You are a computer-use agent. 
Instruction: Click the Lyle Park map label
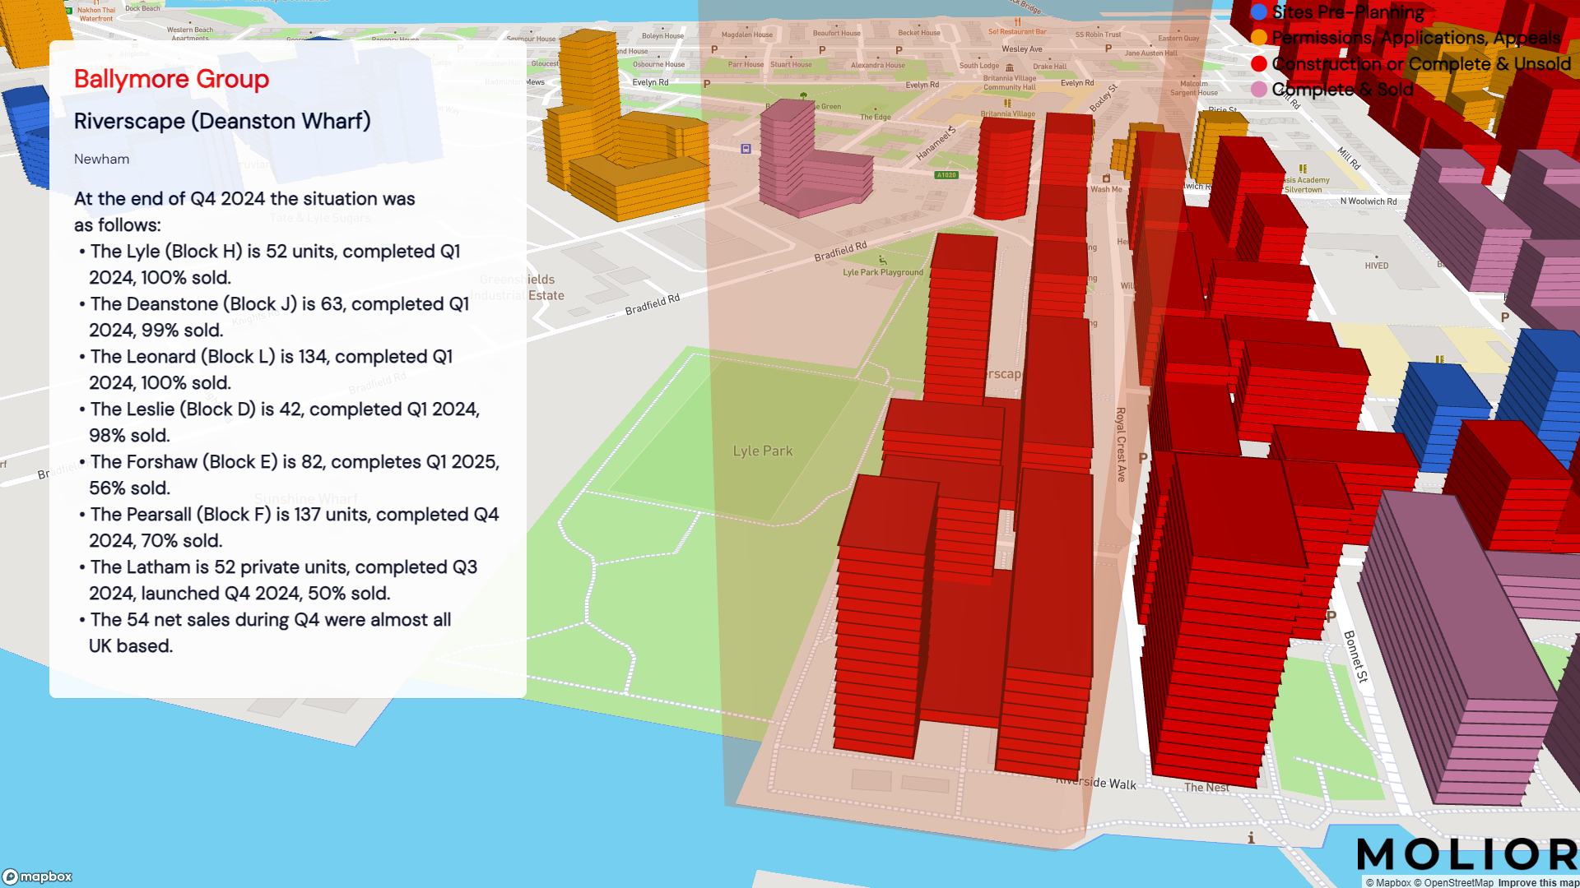(x=763, y=451)
